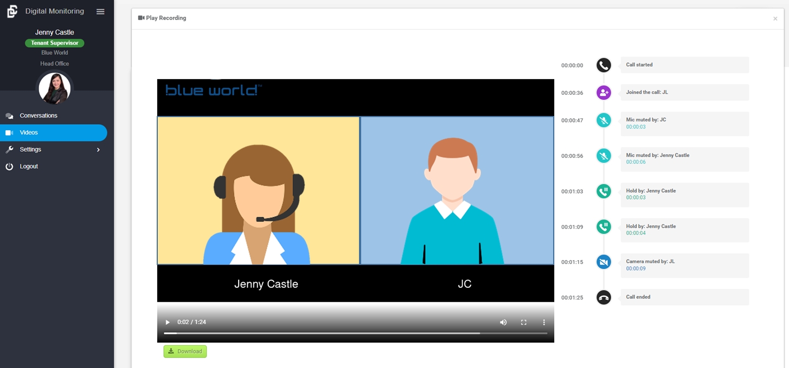Toggle the hamburger sidebar menu

[x=100, y=11]
